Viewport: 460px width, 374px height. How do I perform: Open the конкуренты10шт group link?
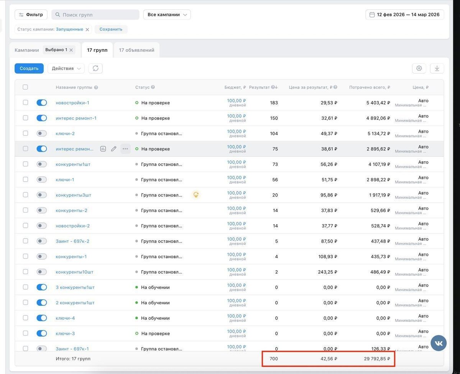(x=75, y=272)
